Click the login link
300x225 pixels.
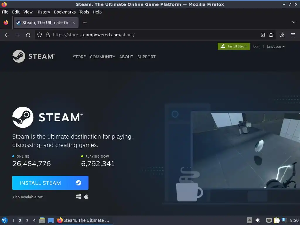(256, 46)
